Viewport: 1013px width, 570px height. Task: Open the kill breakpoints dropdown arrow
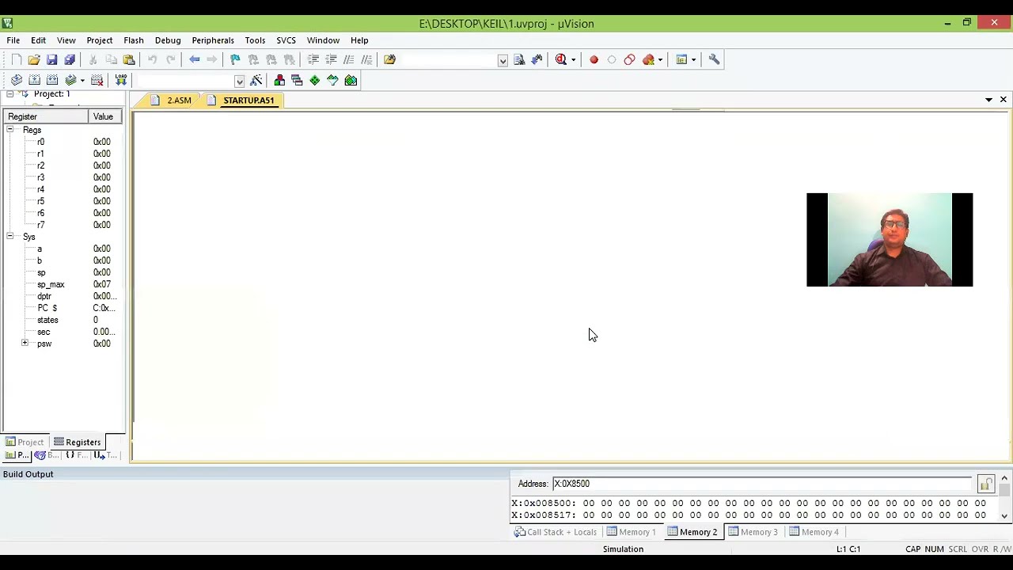click(661, 59)
